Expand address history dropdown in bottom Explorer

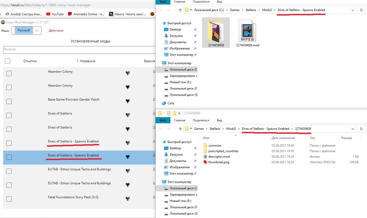tap(352, 129)
